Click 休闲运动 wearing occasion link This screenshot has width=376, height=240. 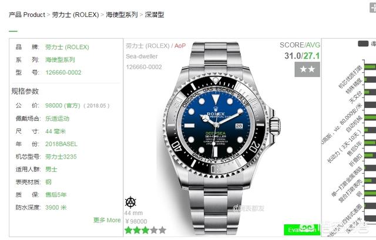58,119
